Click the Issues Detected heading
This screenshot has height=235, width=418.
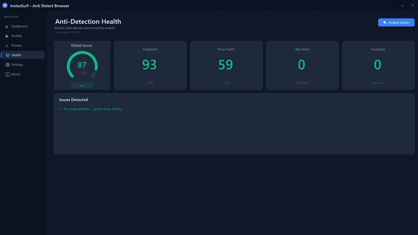click(x=73, y=100)
